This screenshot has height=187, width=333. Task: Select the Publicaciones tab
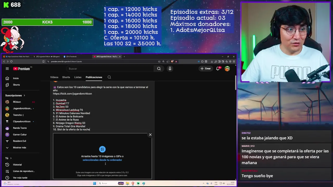click(94, 77)
